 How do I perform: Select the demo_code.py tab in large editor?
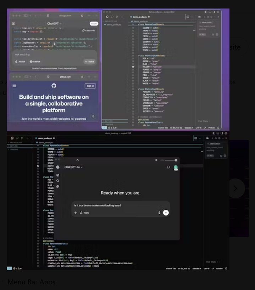click(45, 138)
